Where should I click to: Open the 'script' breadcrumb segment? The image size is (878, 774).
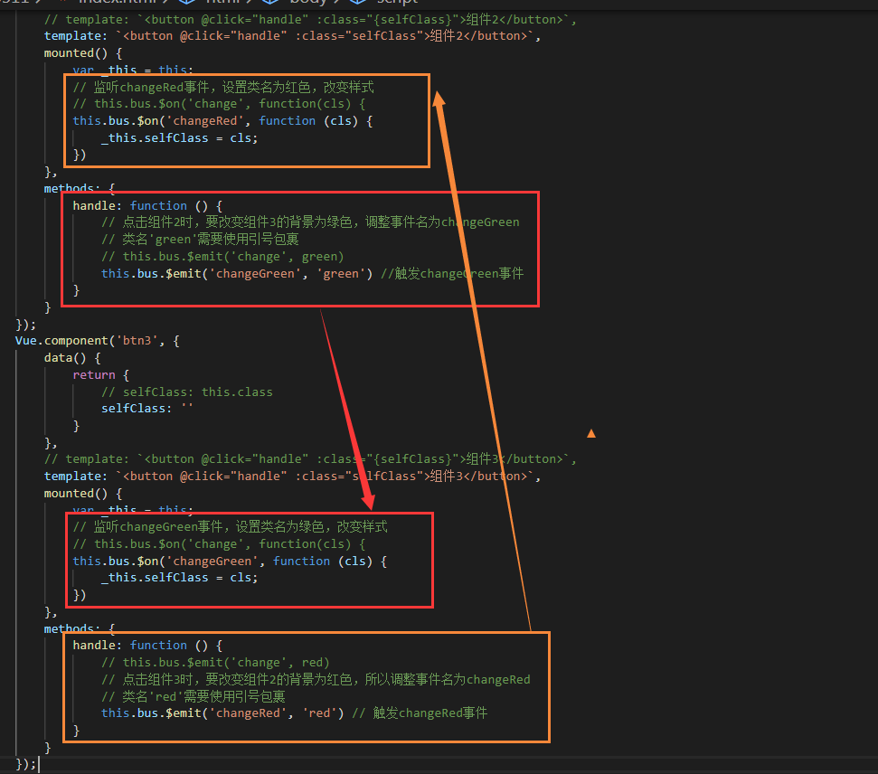(398, 2)
